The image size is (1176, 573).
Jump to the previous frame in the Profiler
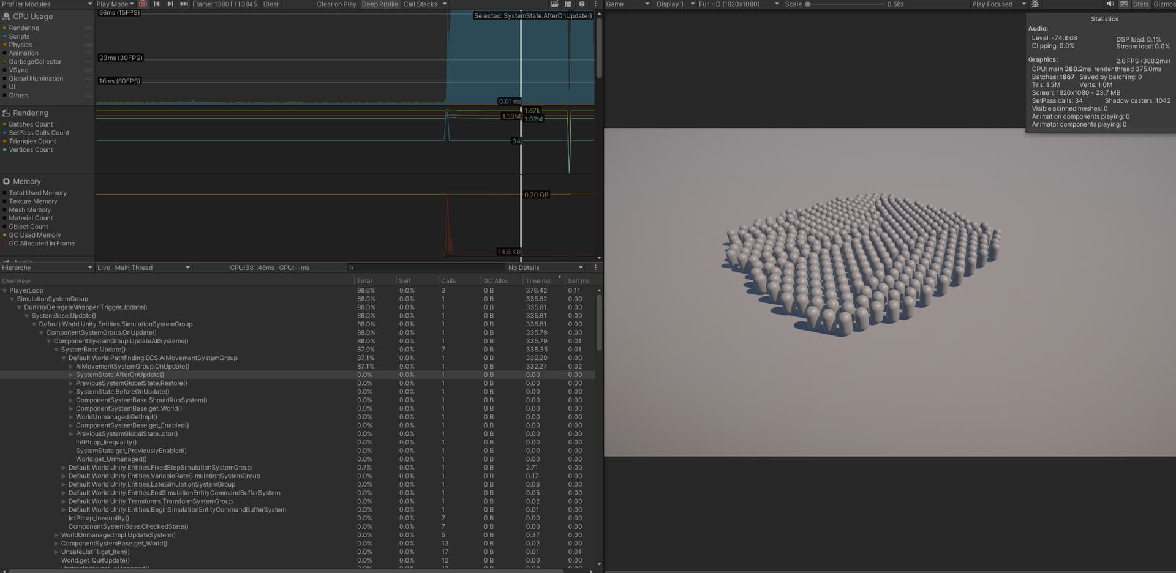click(x=156, y=4)
